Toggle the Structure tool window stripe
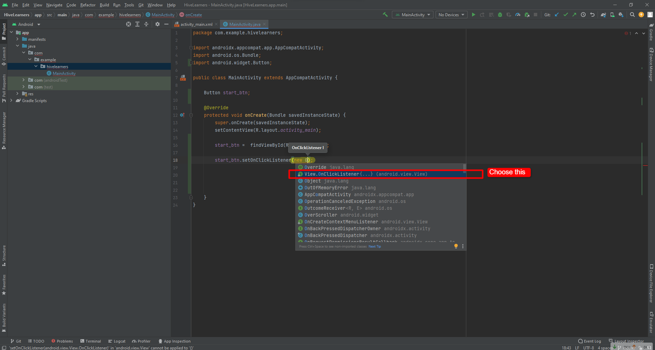The height and width of the screenshot is (350, 655). [x=4, y=255]
